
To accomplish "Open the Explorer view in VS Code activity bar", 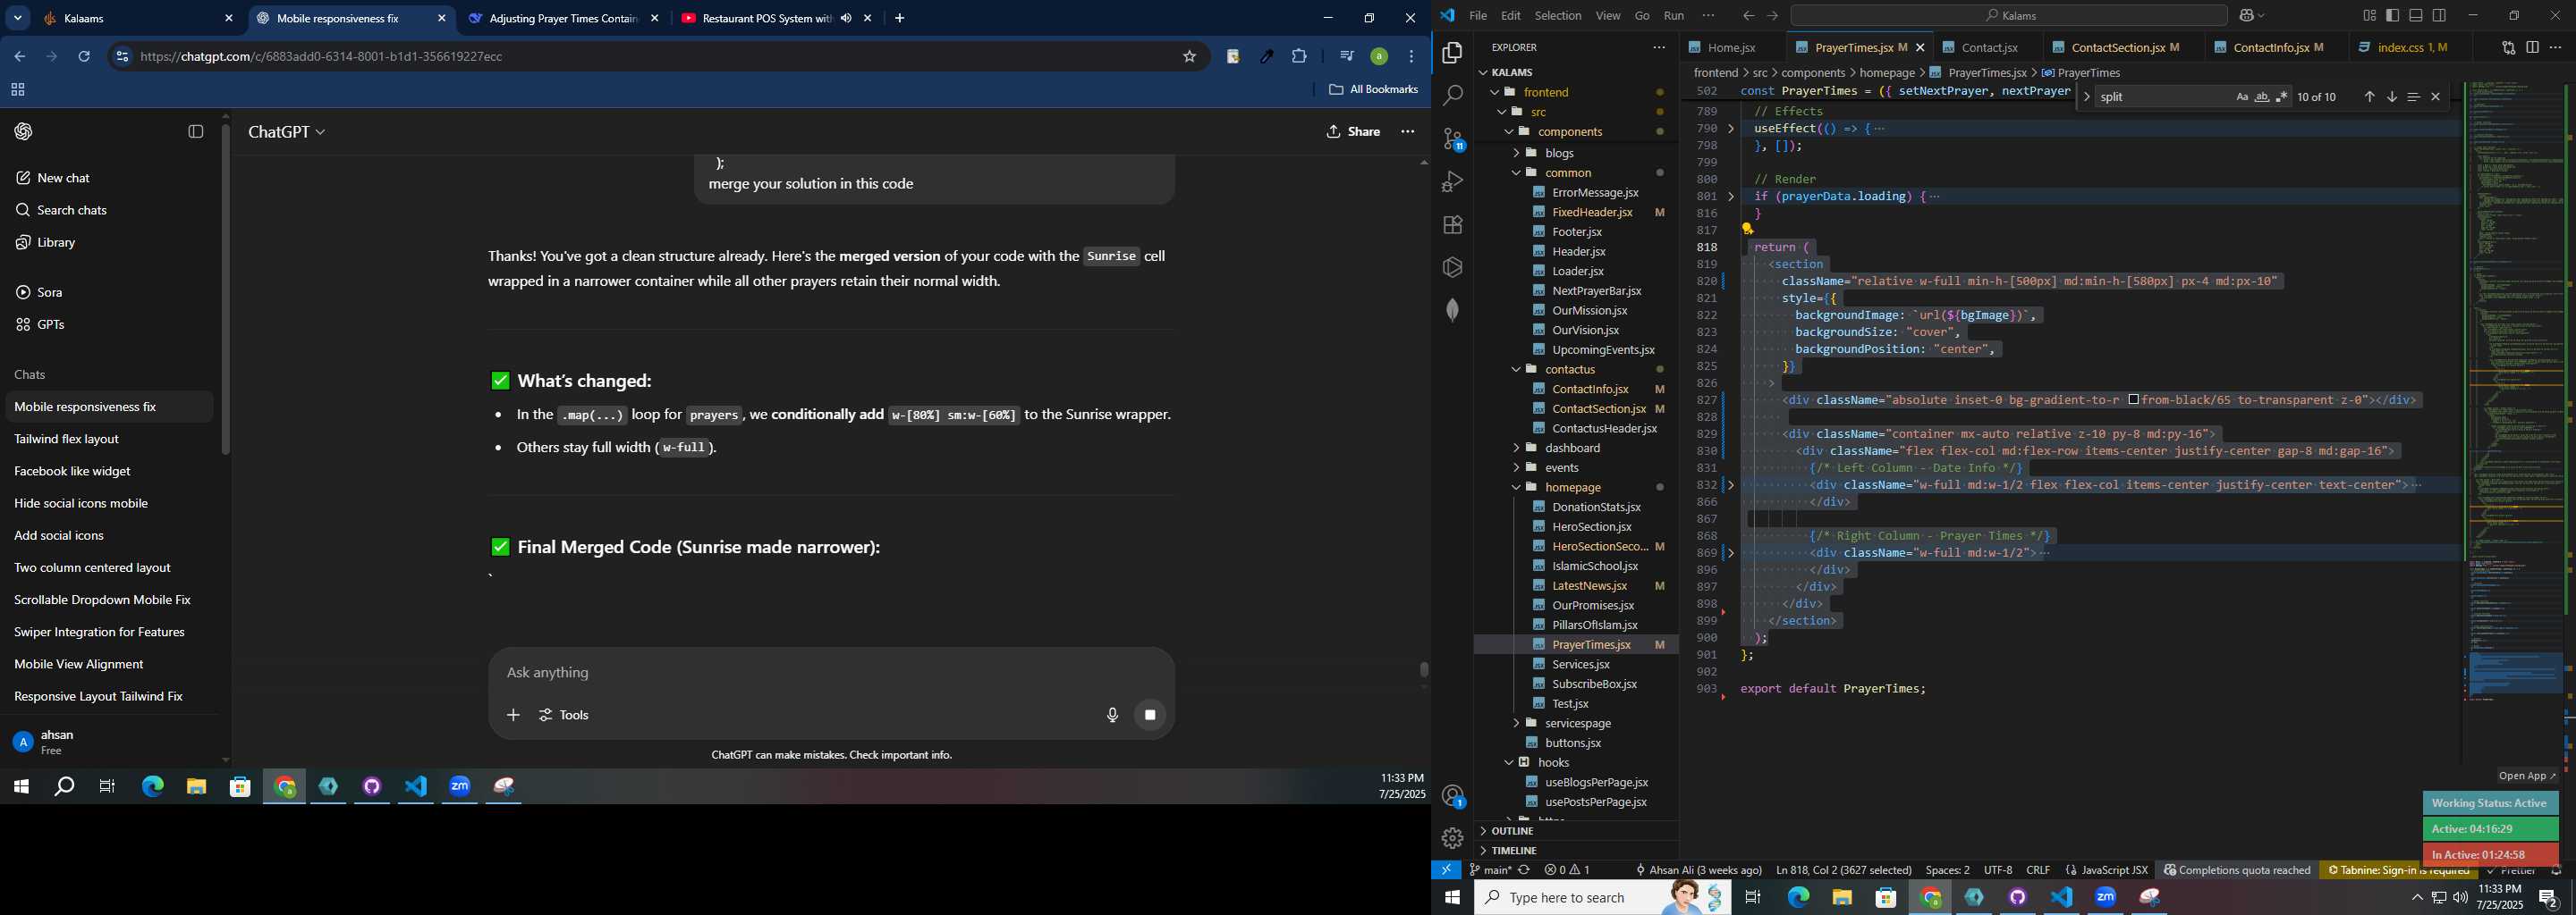I will (1452, 53).
